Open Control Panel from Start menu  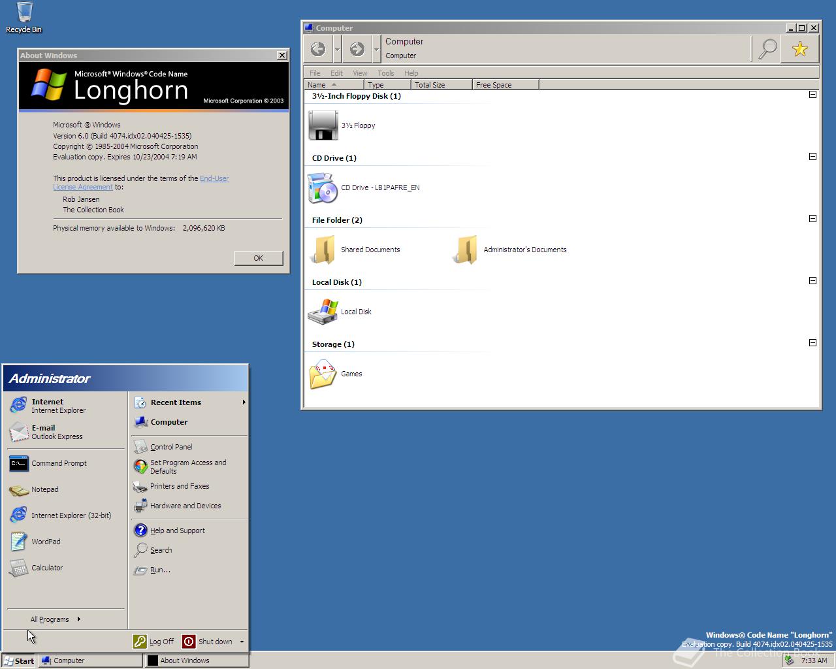tap(189, 447)
